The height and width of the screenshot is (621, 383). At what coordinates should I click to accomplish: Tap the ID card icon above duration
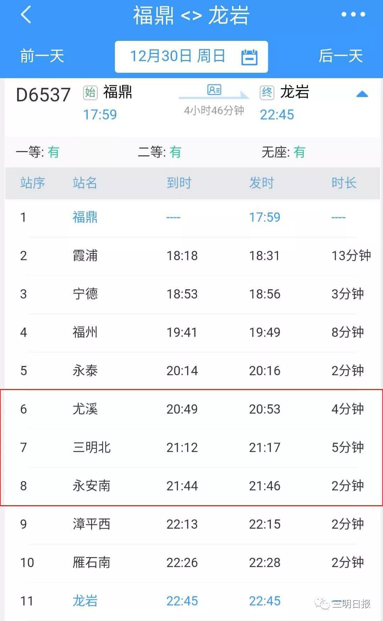click(214, 90)
